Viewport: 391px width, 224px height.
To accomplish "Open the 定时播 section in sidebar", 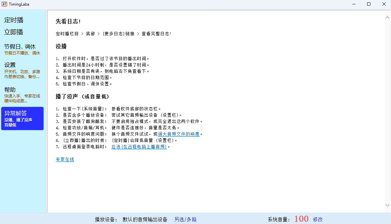I will (x=14, y=20).
